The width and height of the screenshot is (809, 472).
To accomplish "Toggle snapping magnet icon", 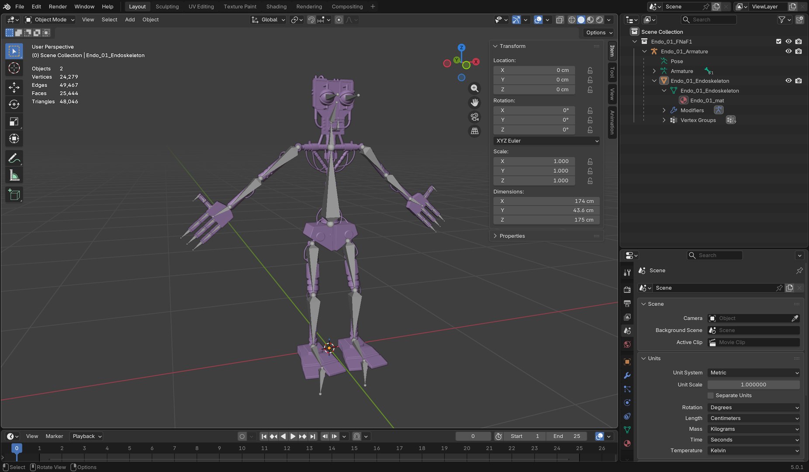I will pyautogui.click(x=311, y=20).
